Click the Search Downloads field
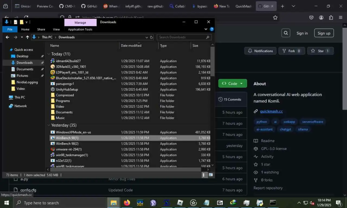The height and width of the screenshot is (208, 347). tap(184, 37)
